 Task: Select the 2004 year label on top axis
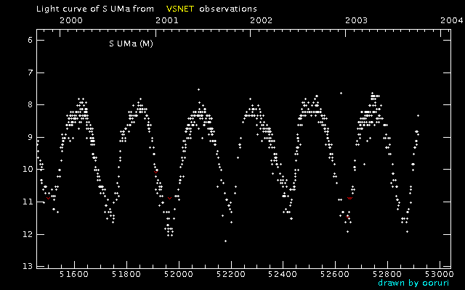click(x=450, y=21)
